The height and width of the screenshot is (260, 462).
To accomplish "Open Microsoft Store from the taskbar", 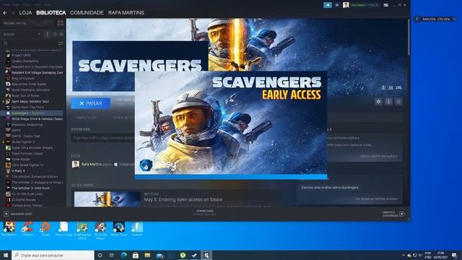I will click(136, 255).
